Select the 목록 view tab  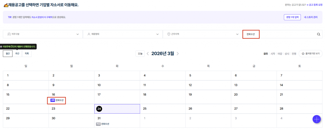pos(27,54)
